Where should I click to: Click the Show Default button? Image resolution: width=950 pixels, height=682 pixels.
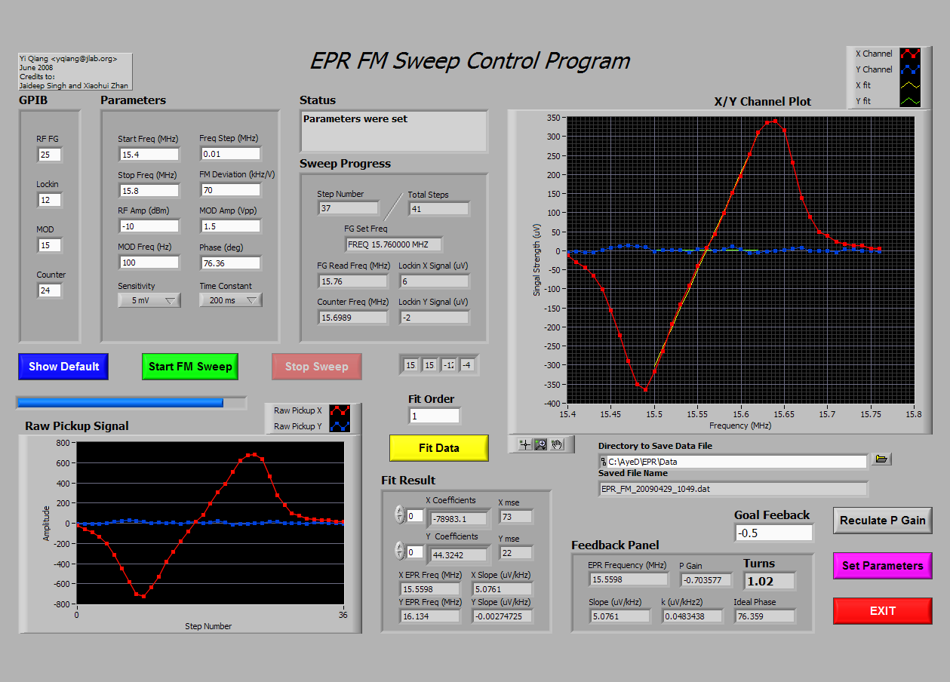[x=63, y=367]
